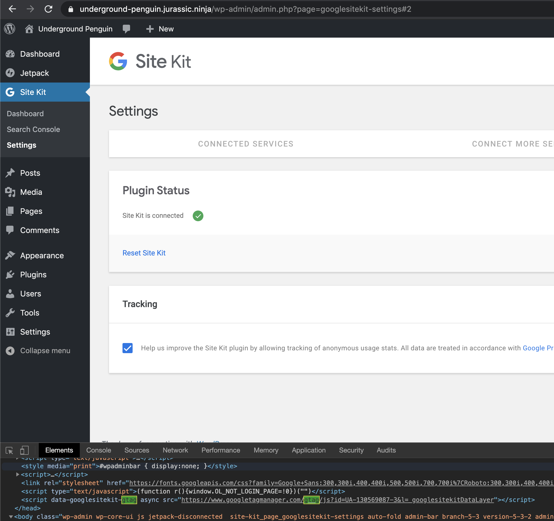Screen dimensions: 554x521
Task: Open the comments bubble in admin bar
Action: click(126, 29)
